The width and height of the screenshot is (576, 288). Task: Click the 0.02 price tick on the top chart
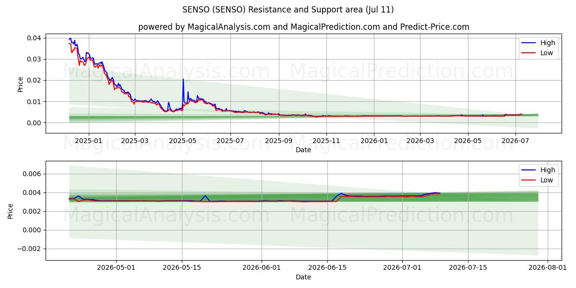click(x=35, y=80)
